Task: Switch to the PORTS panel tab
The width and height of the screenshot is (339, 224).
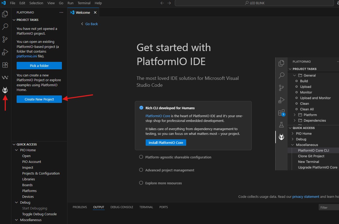Action: (163, 207)
